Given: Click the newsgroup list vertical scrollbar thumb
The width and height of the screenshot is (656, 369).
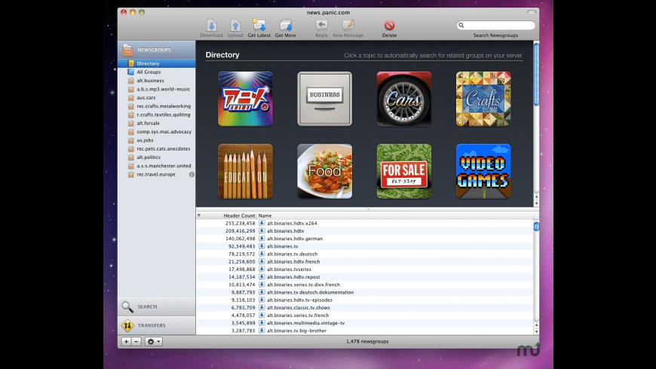Looking at the screenshot, I should (537, 227).
